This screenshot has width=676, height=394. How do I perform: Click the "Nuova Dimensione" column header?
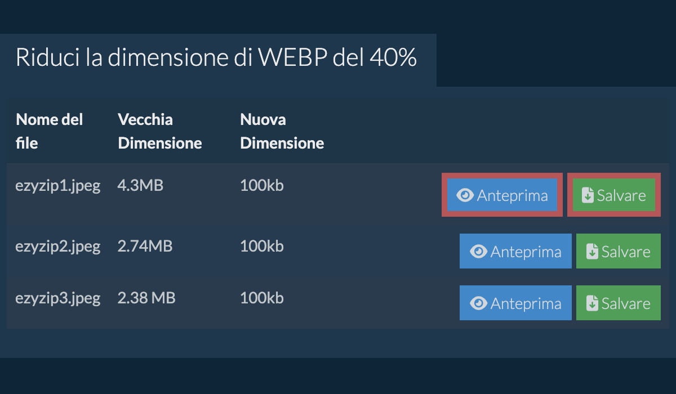pos(282,131)
